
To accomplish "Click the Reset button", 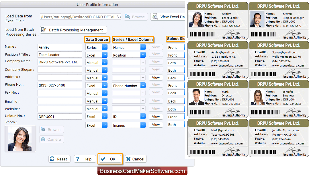I will tap(60, 159).
